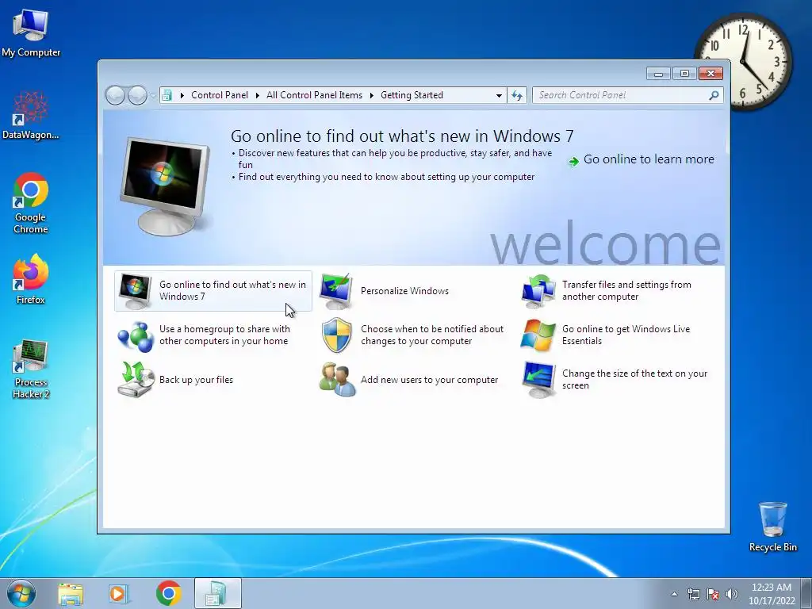Click the backup drive icon
Image resolution: width=812 pixels, height=609 pixels.
136,380
